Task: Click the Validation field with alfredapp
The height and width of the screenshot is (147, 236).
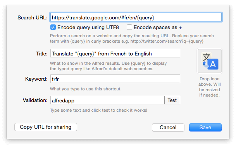Action: [x=107, y=100]
